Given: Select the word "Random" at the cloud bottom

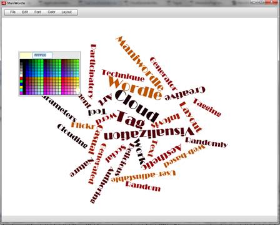Looking at the screenshot, I should click(x=143, y=186).
